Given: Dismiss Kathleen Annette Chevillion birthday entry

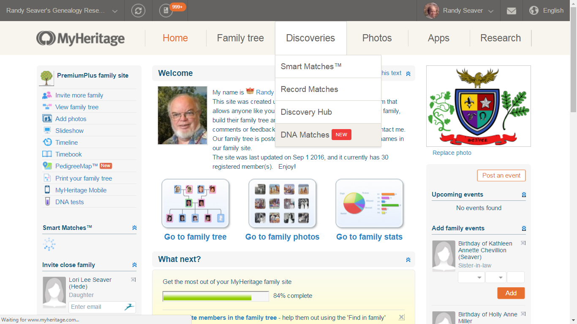Looking at the screenshot, I should [523, 243].
